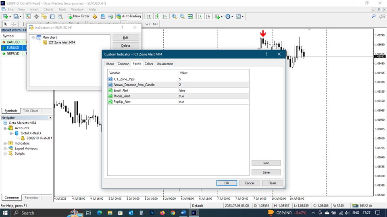Edit the ICT_Zone_Pips value field
Viewport: 387px width, 217px height.
[213, 79]
